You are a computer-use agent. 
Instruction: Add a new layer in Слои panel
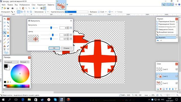click(158, 89)
